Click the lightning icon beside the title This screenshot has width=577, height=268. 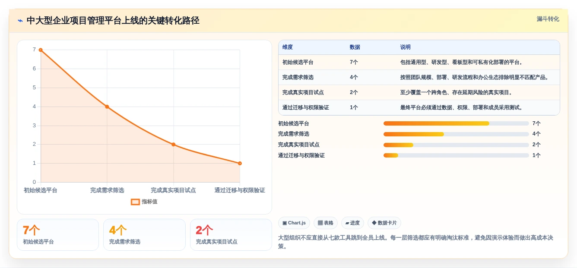click(20, 20)
